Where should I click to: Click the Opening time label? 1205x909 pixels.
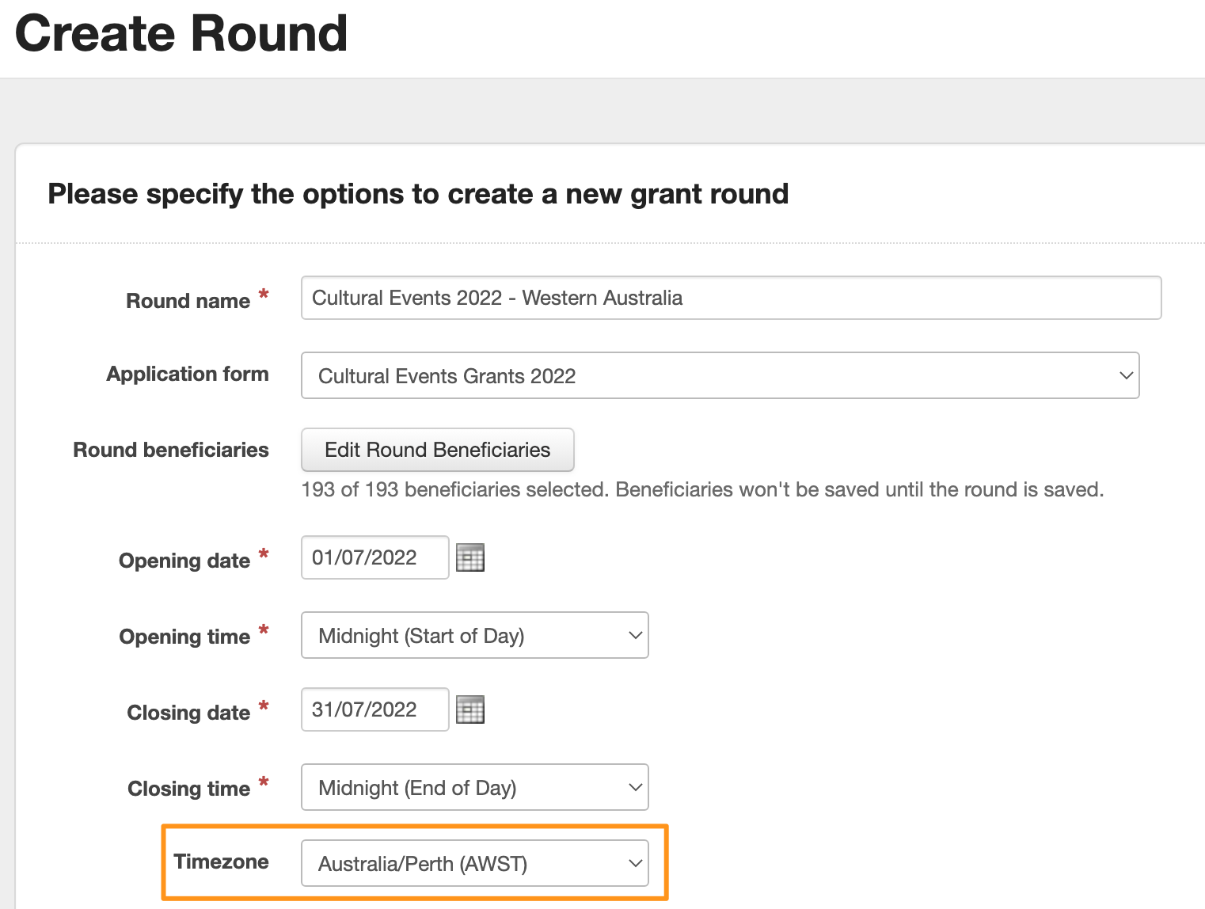184,637
